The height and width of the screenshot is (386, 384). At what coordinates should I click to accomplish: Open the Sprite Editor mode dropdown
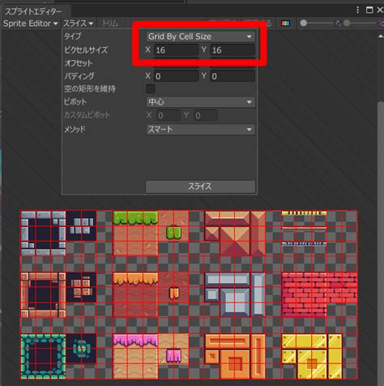tap(31, 24)
